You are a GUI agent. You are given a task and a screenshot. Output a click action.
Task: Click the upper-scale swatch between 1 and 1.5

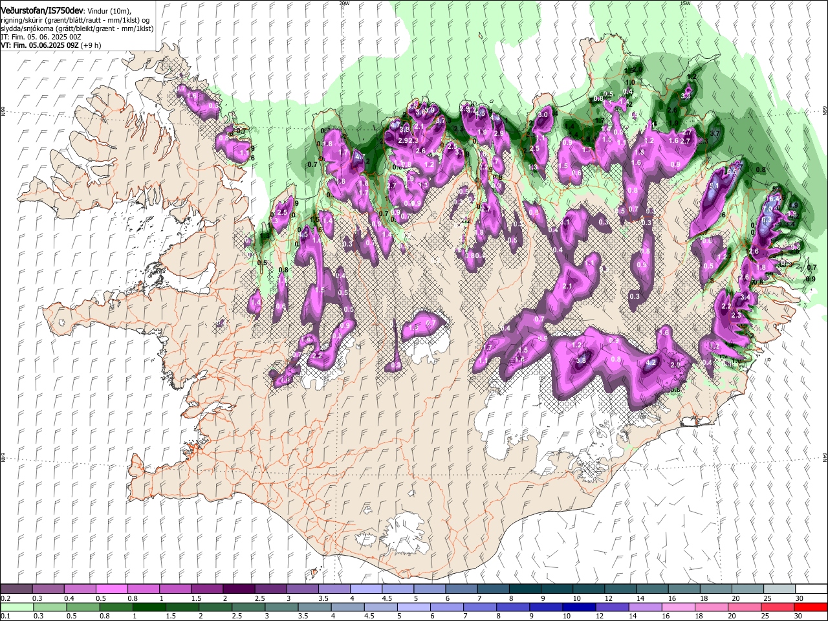175,589
